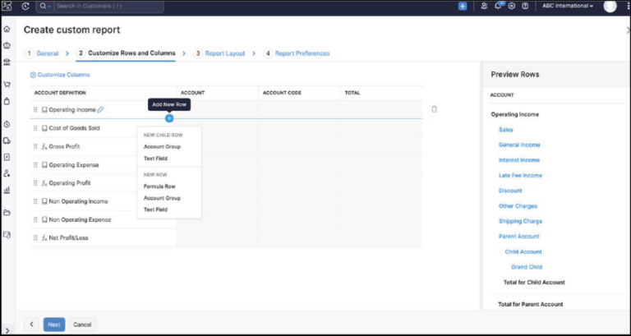Choose Account Group under New Row
631x336 pixels.
click(x=162, y=198)
